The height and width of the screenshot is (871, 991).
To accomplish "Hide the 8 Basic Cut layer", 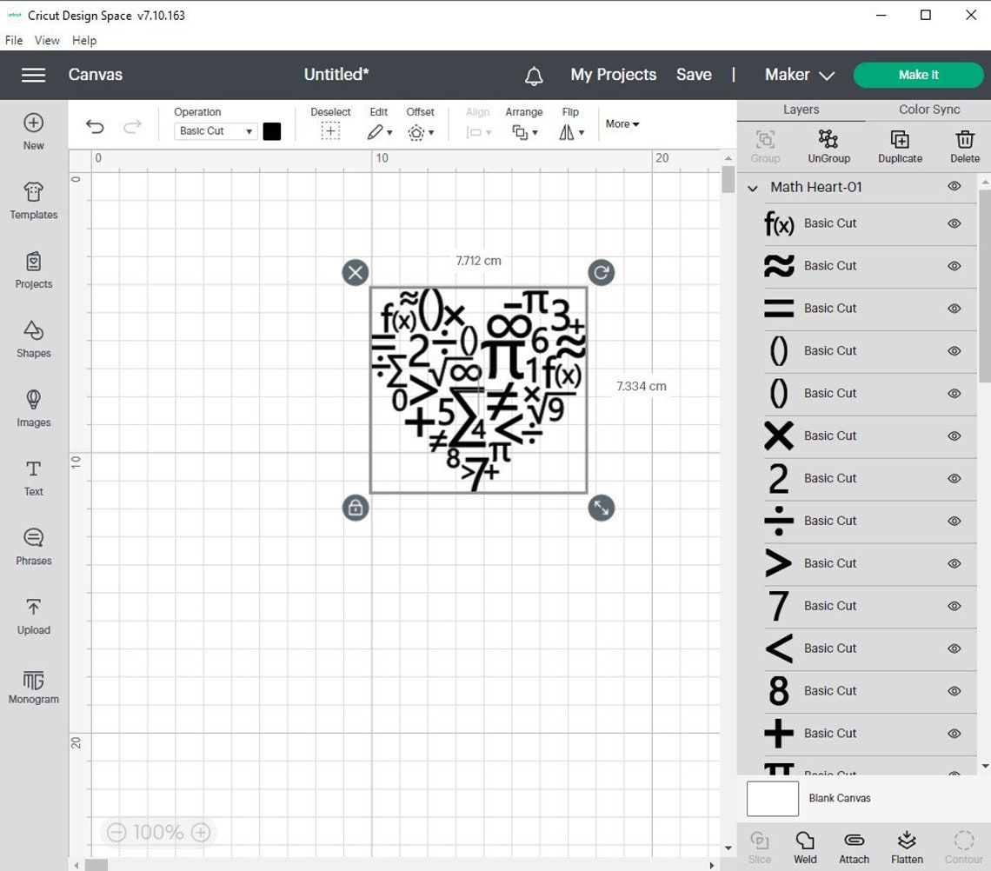I will click(954, 691).
